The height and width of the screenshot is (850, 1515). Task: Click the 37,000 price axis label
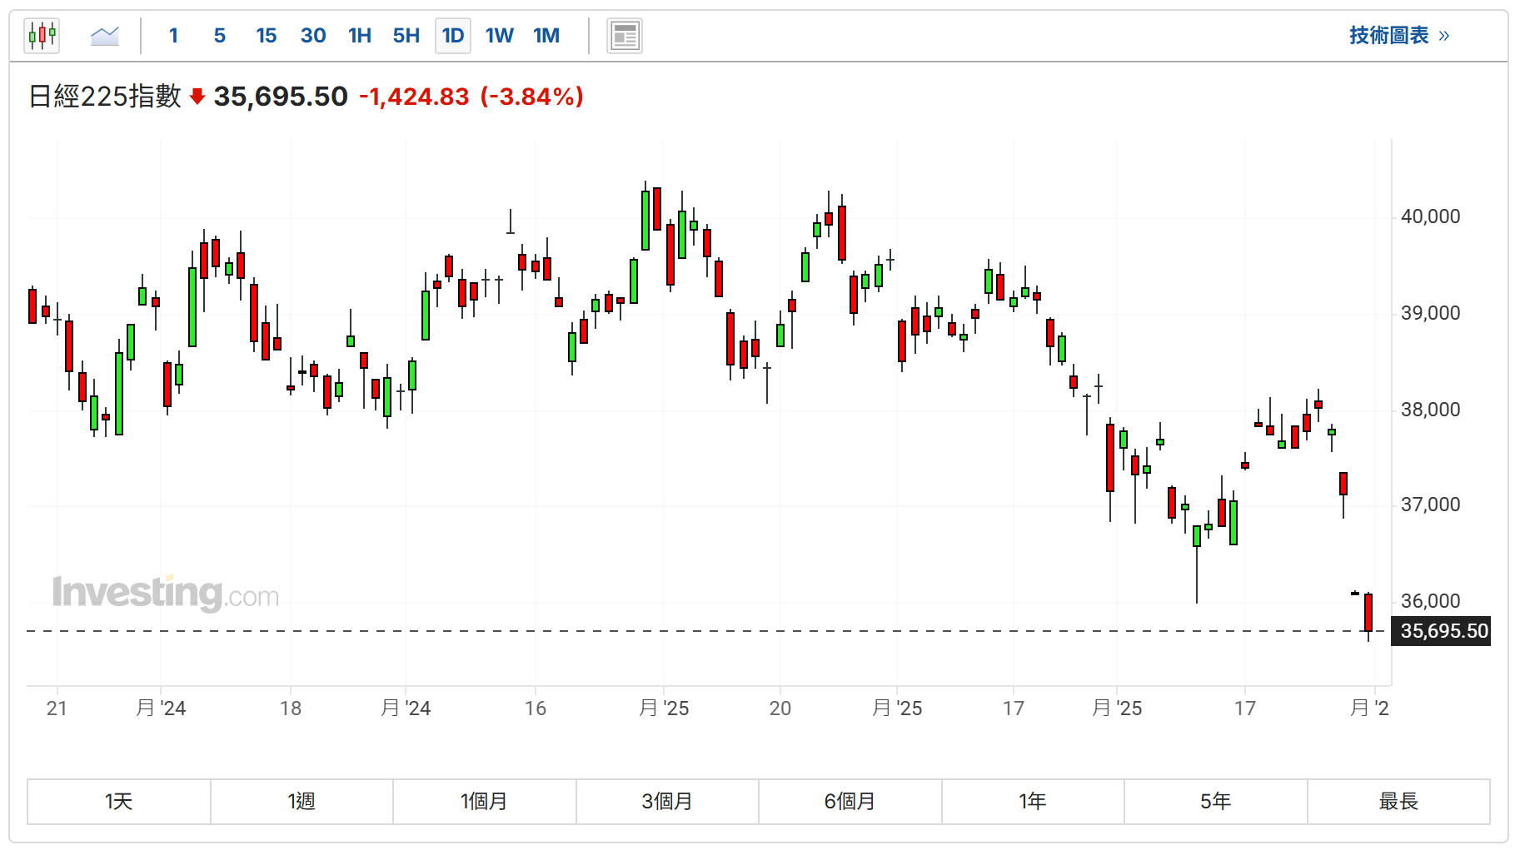(x=1430, y=505)
